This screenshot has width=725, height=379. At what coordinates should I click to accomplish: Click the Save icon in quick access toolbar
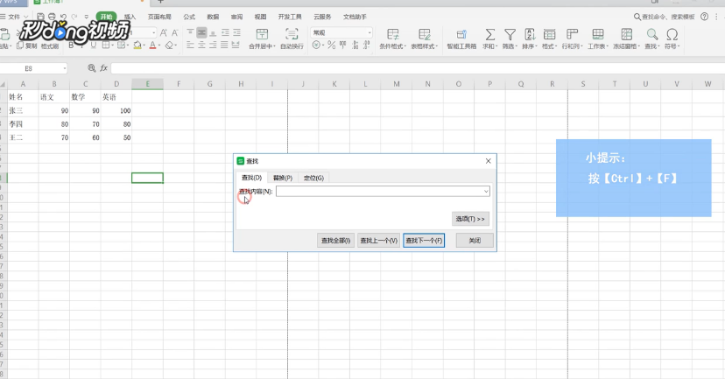(40, 17)
